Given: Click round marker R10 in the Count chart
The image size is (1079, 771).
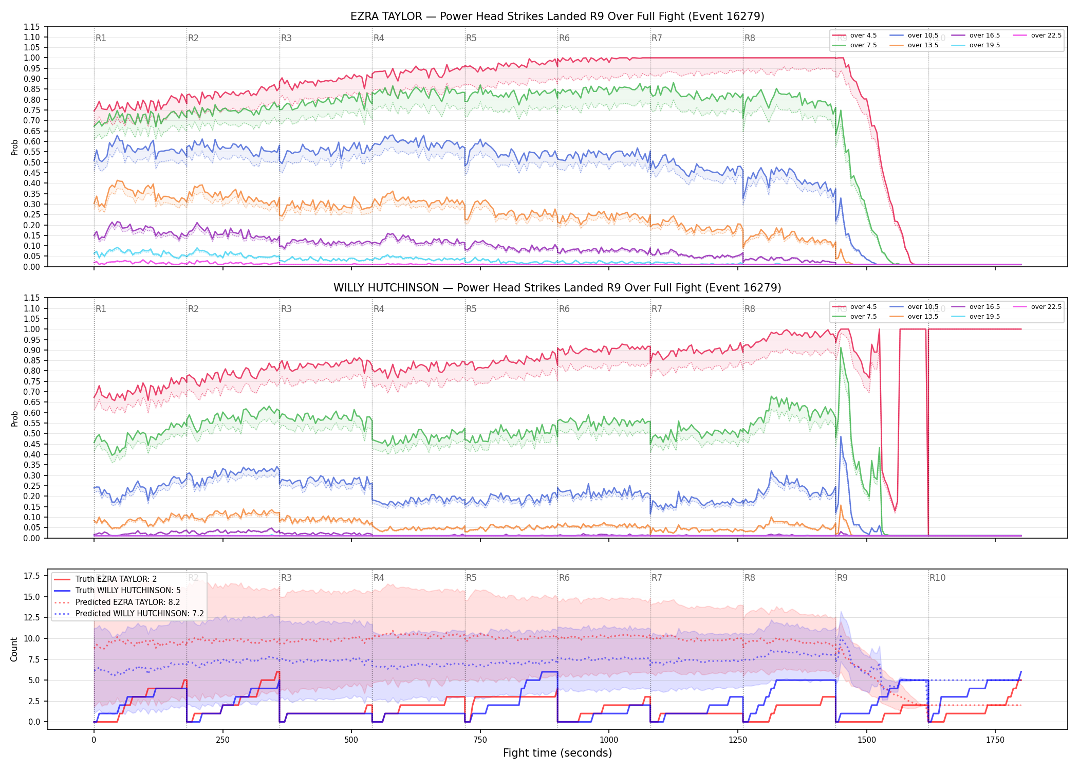Looking at the screenshot, I should click(x=937, y=578).
